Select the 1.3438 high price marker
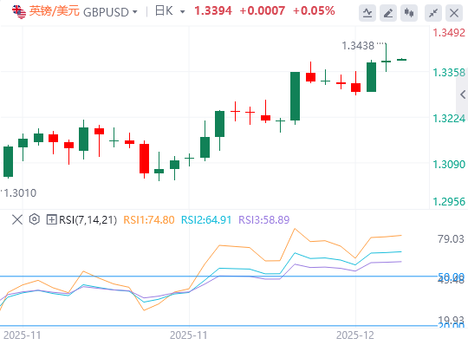 (358, 46)
